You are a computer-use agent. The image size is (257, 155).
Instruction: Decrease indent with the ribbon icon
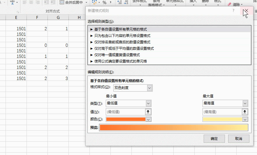click(47, 2)
